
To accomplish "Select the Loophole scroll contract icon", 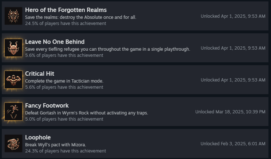I will coord(13,143).
